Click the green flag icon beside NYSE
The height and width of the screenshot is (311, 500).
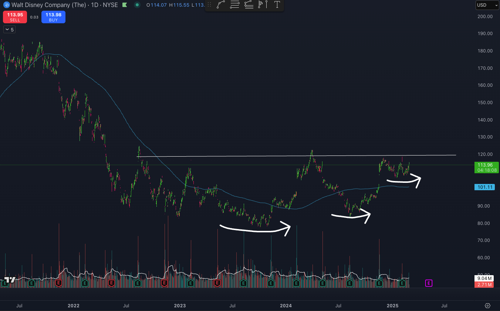[124, 5]
